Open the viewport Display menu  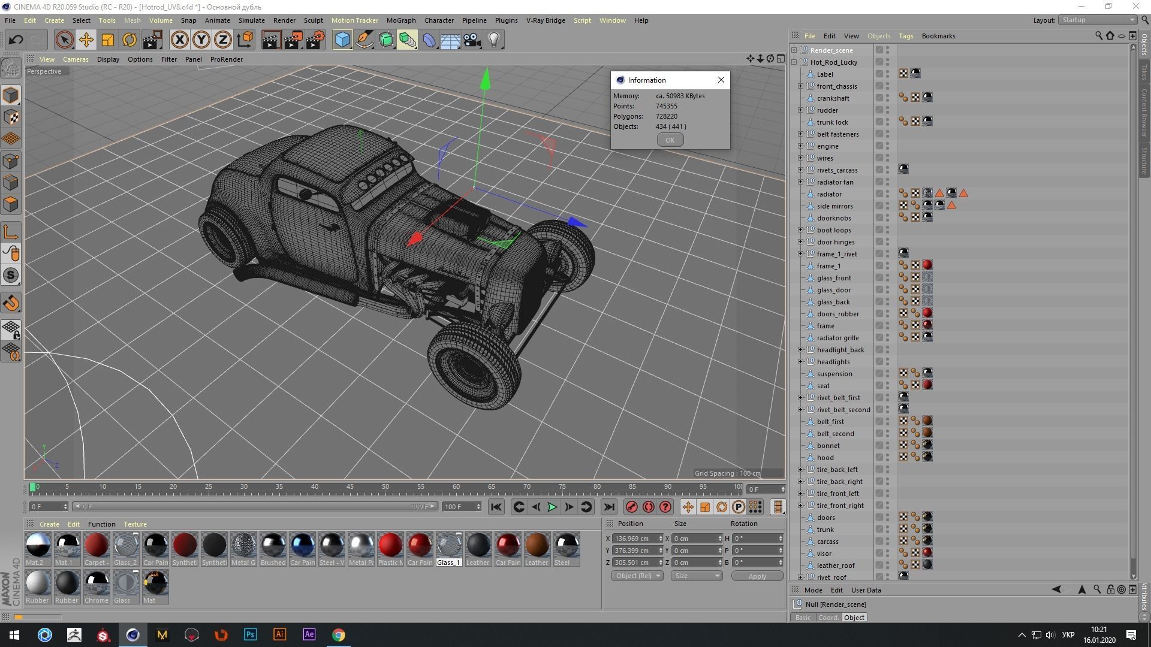pos(108,59)
